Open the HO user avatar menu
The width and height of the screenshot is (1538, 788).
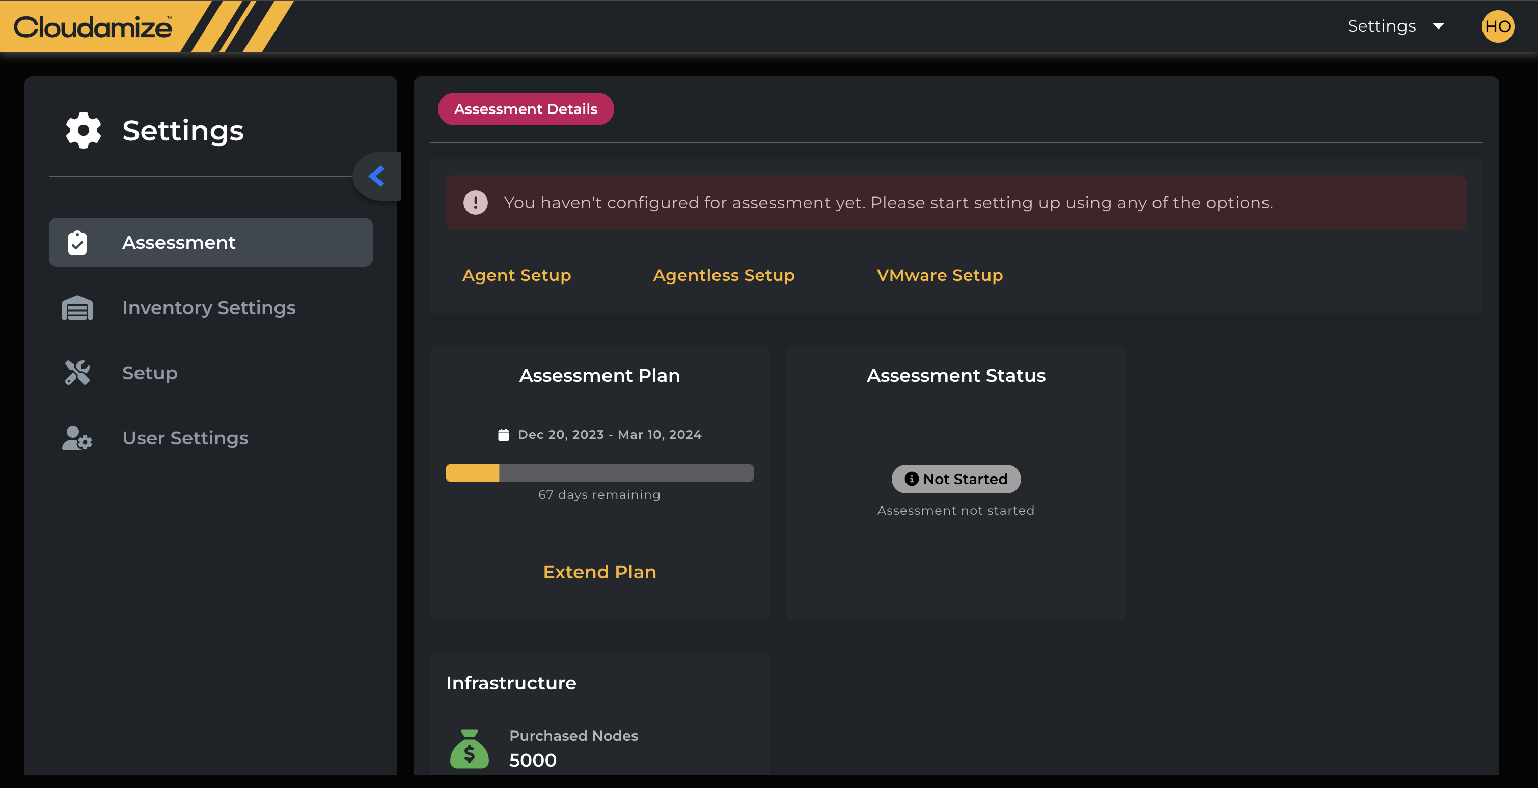(1497, 26)
